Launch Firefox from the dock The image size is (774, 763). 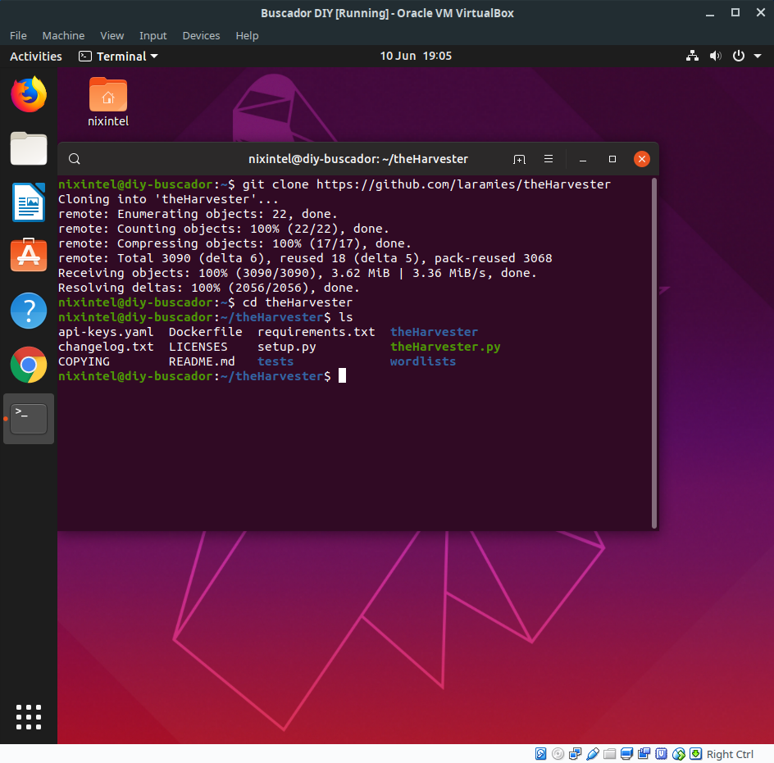tap(29, 94)
